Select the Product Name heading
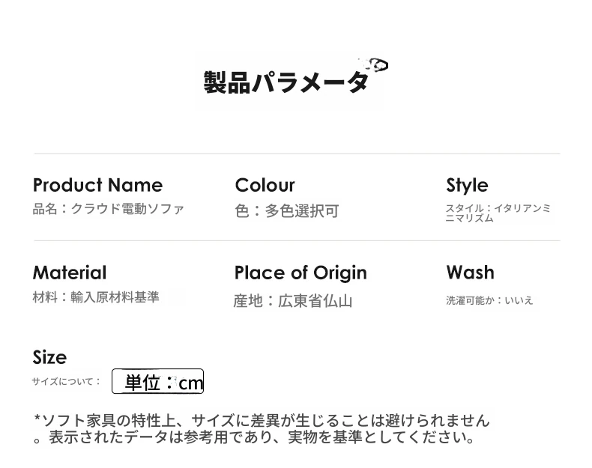 coord(97,185)
